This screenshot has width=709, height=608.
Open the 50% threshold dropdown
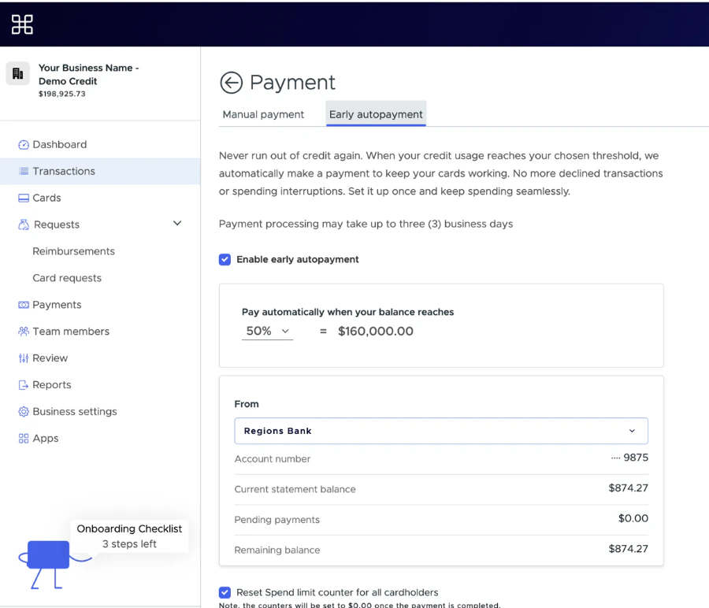point(267,331)
